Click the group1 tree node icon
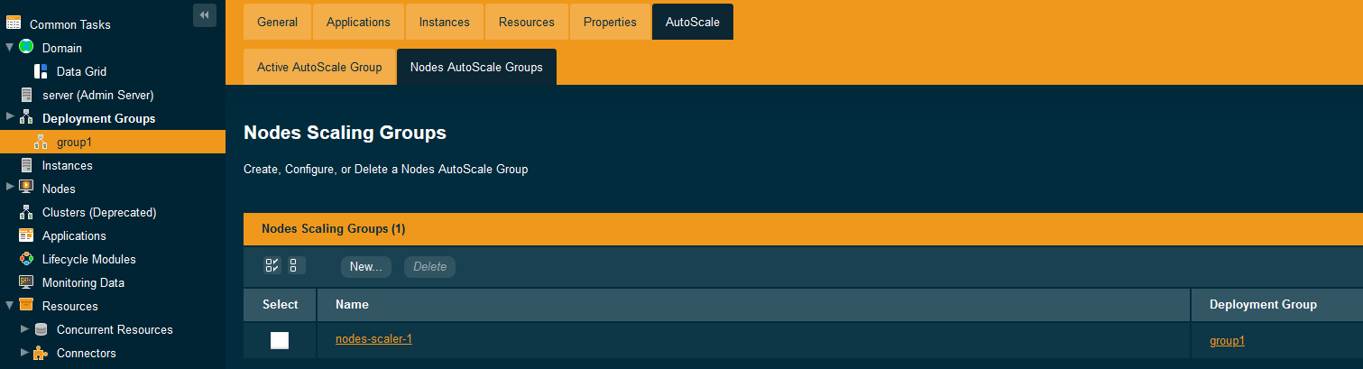The height and width of the screenshot is (369, 1363). point(41,142)
